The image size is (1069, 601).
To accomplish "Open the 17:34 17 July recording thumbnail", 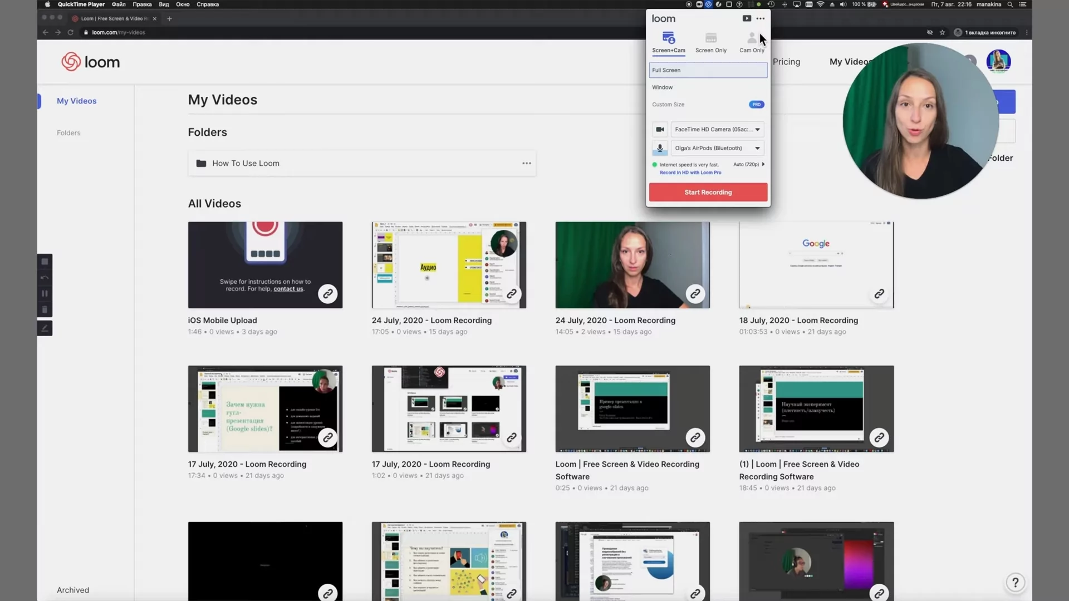I will point(265,408).
